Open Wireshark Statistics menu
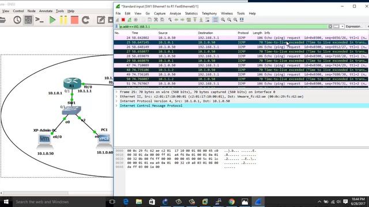This screenshot has height=207, width=369. pos(191,14)
